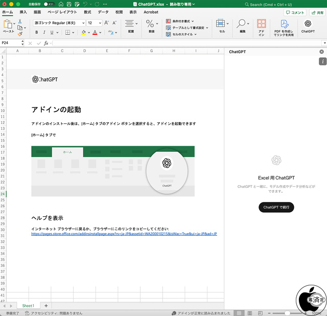Expand Cell Styles menu
327x316 pixels.
tap(195, 34)
